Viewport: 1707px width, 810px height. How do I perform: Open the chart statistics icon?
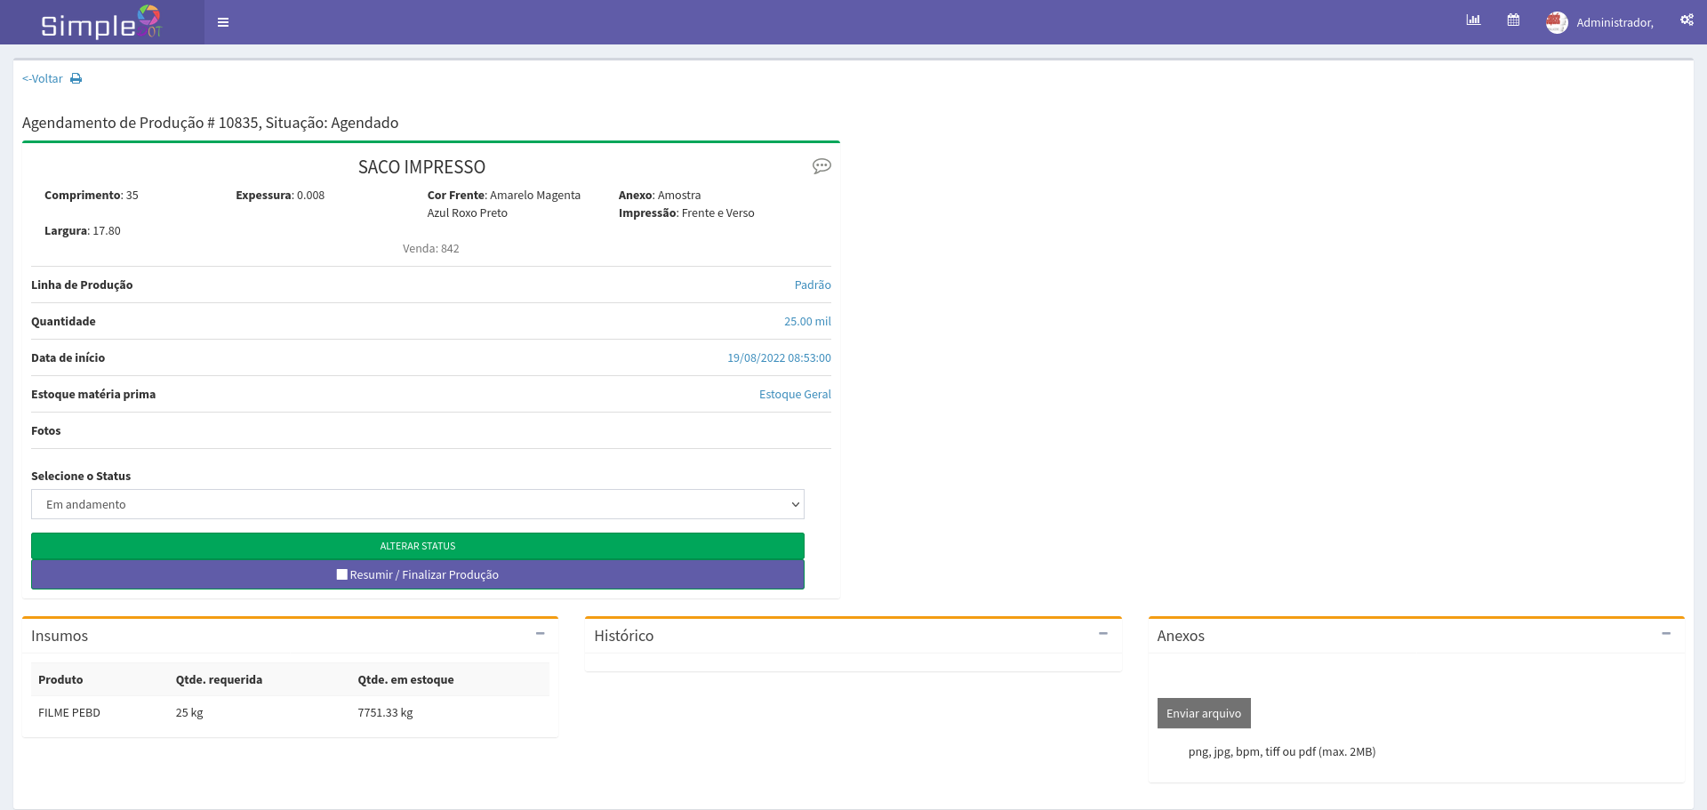[1473, 20]
